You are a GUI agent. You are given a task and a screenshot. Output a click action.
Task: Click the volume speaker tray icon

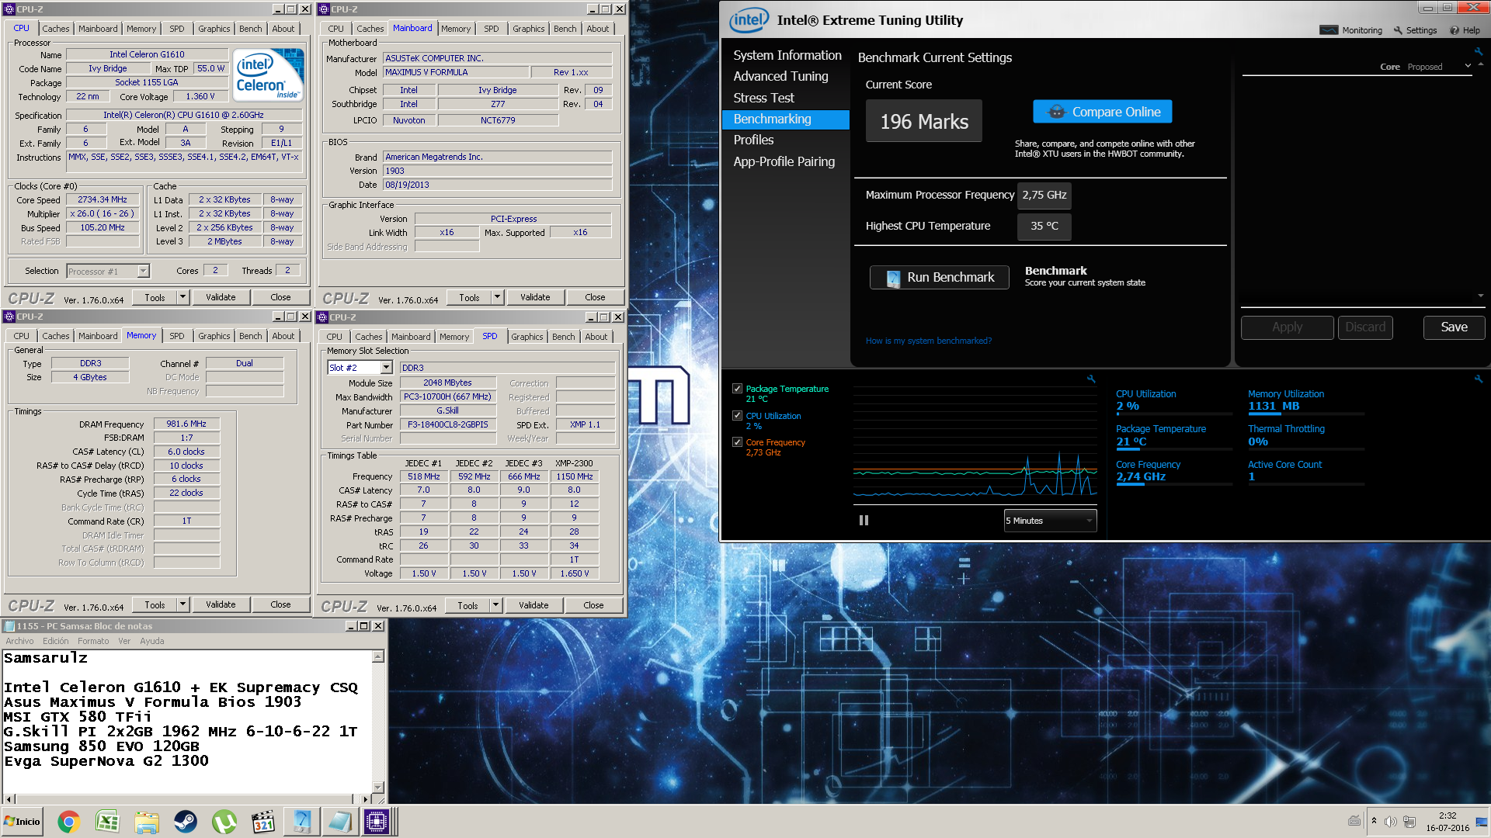(1391, 821)
